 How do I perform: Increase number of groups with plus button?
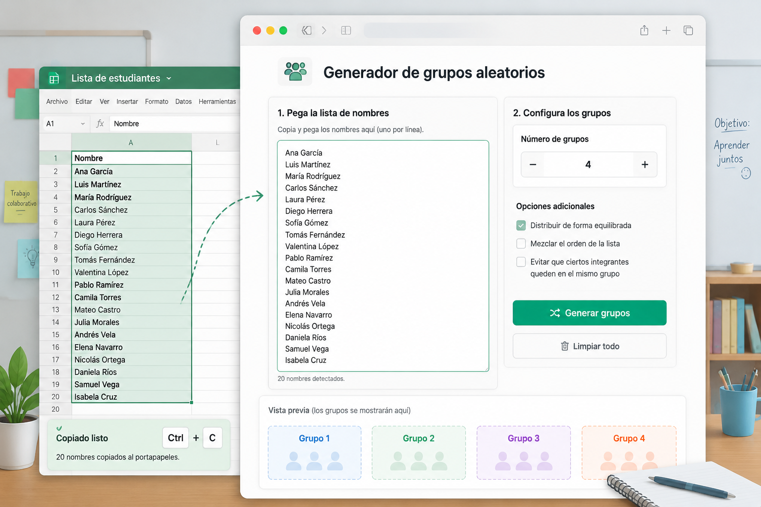[645, 164]
